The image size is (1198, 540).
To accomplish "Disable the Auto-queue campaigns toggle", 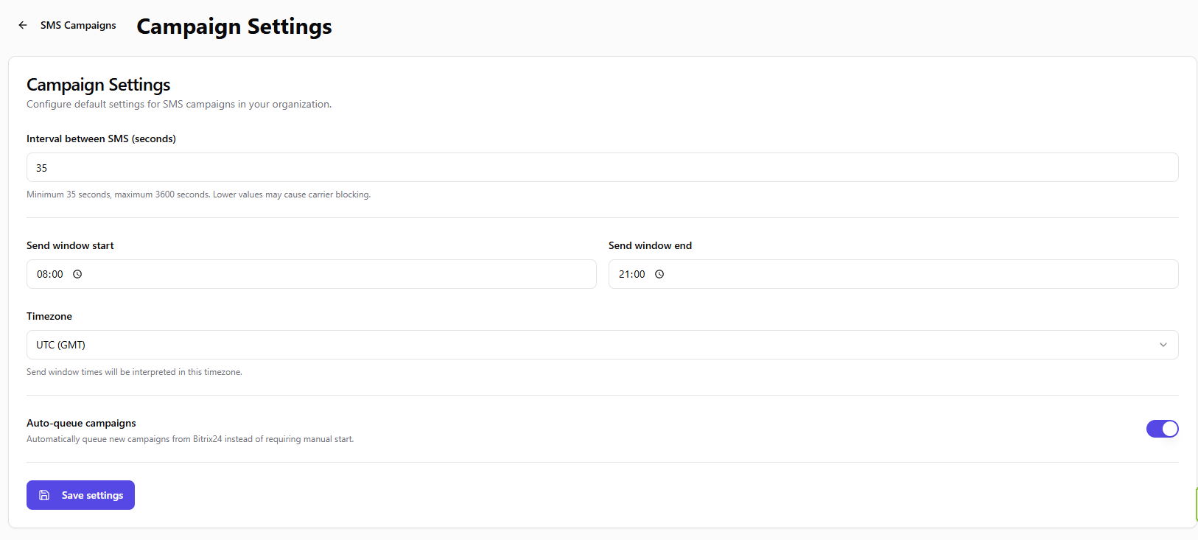I will 1162,429.
